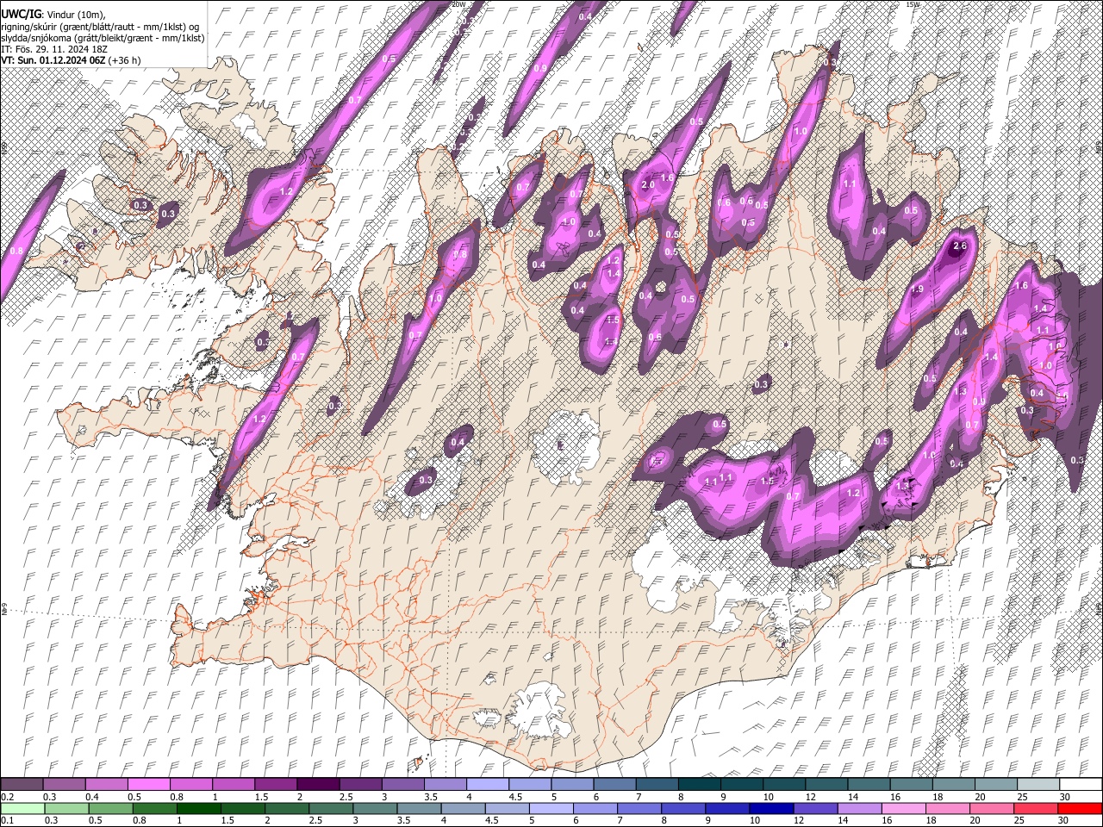Click the bright pink 0.5–0.8 top legend swatch
Screen dimensions: 1103x827
pyautogui.click(x=149, y=785)
